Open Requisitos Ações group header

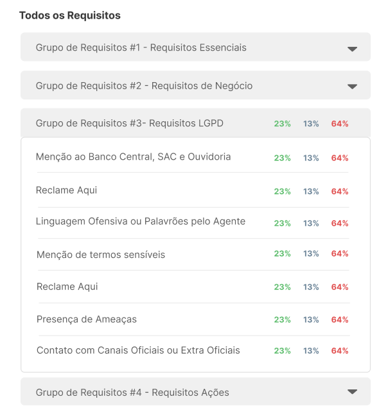click(195, 391)
